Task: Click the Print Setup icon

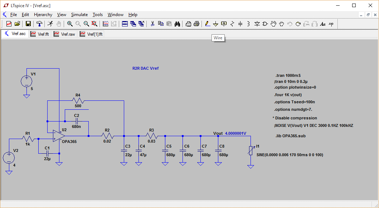Action: [x=189, y=24]
